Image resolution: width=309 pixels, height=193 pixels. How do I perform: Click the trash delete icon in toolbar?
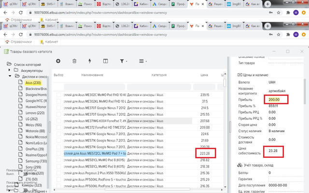coord(74,61)
